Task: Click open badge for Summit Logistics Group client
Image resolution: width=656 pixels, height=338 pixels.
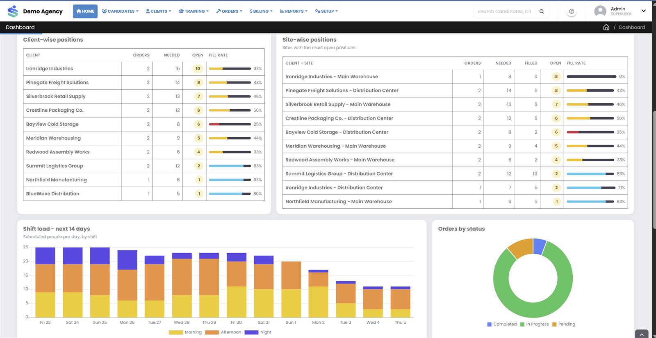Action: click(x=199, y=166)
